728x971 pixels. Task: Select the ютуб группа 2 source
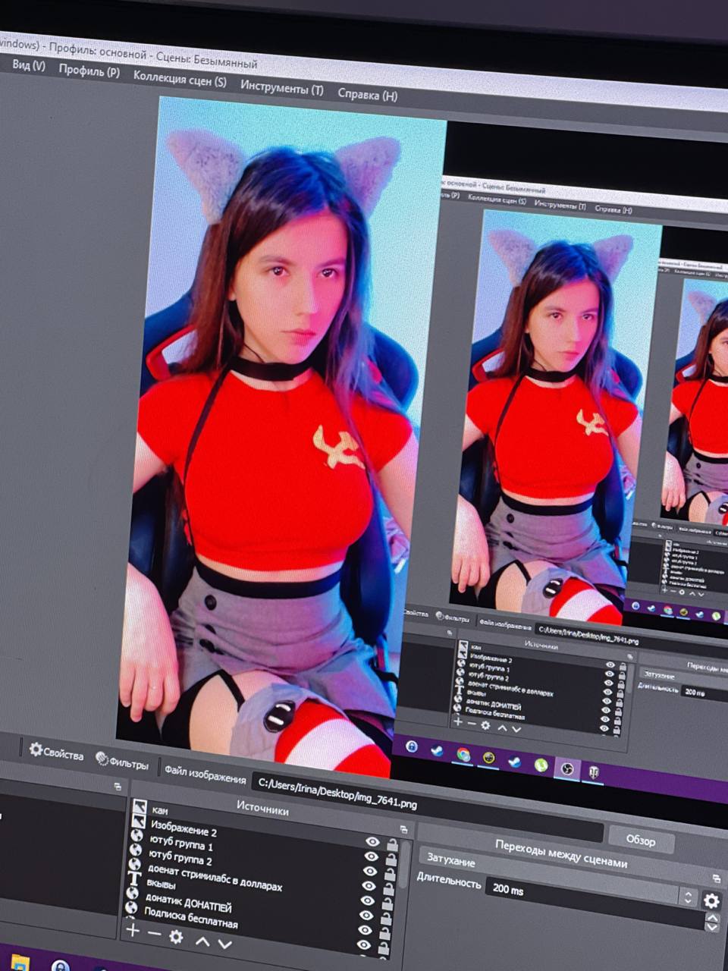[x=261, y=868]
